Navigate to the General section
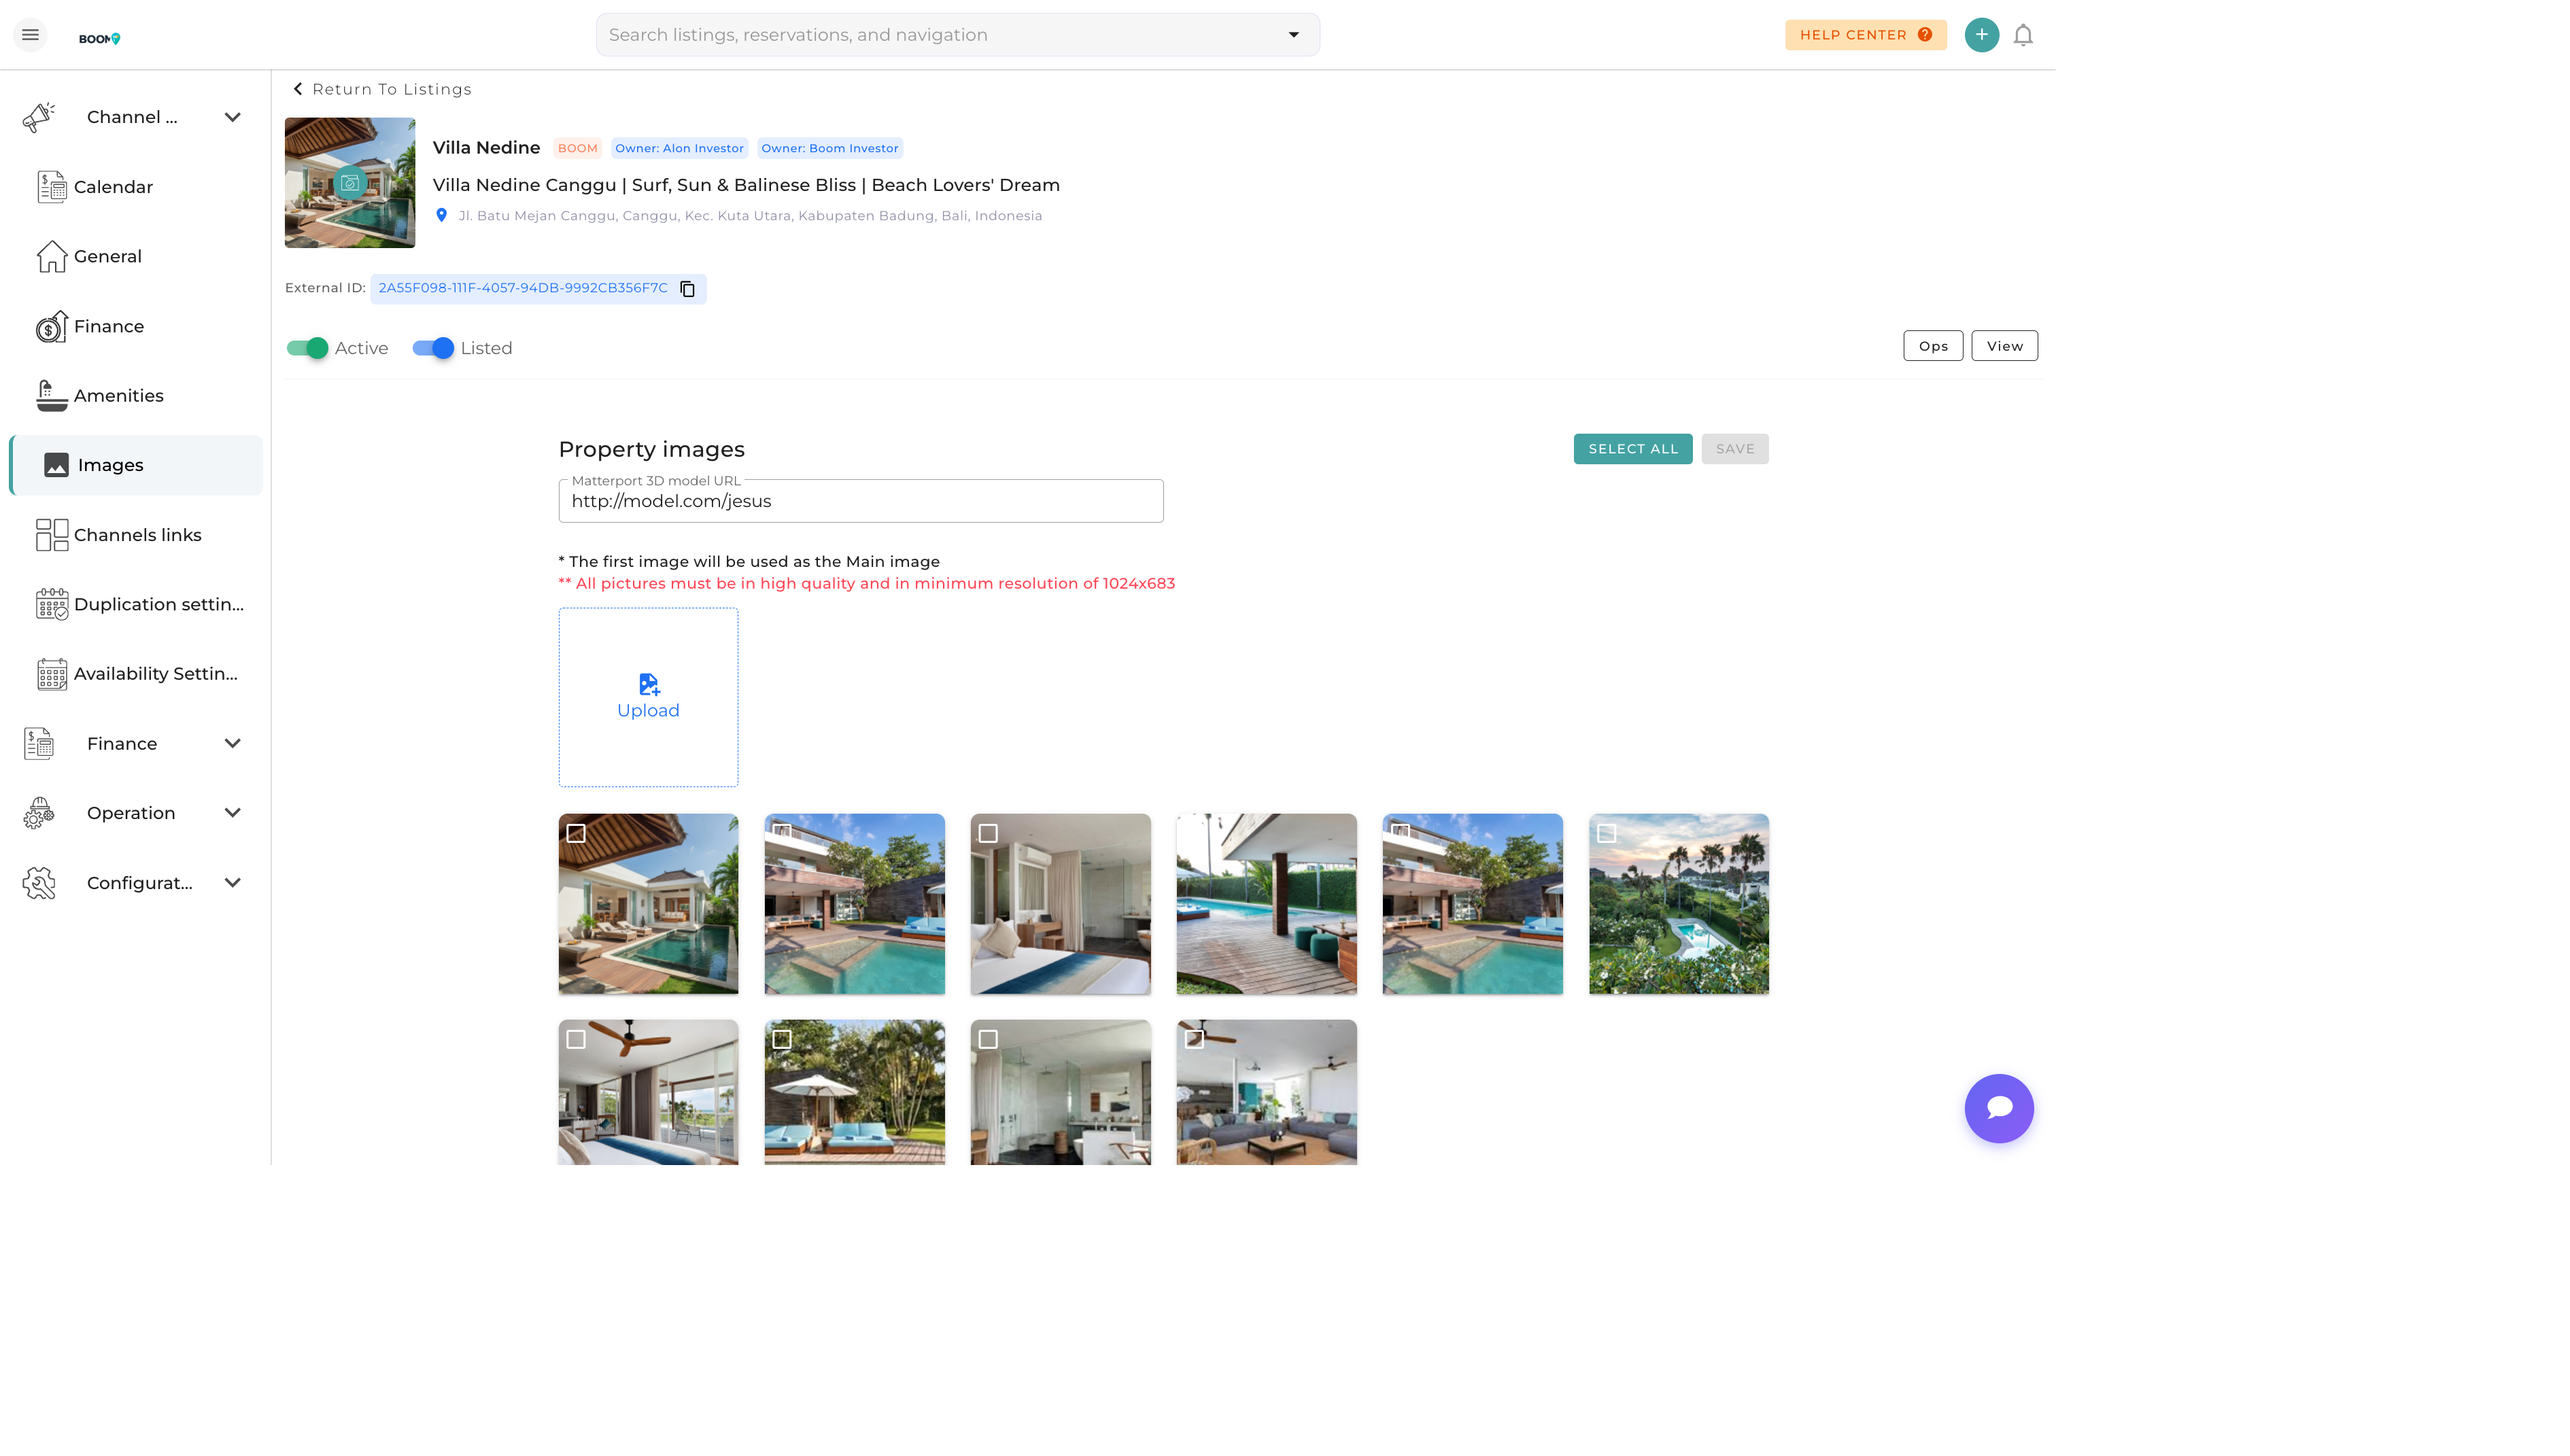The width and height of the screenshot is (2570, 1456). (52, 256)
